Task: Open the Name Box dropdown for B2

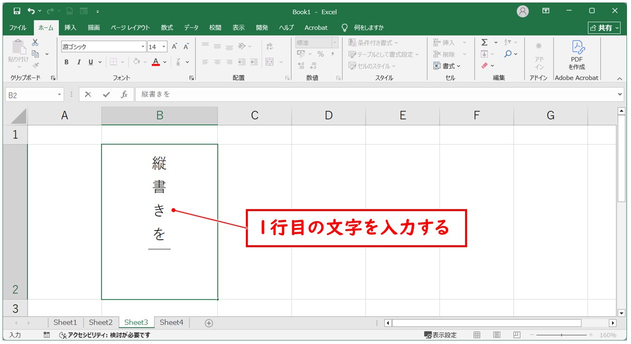Action: coord(59,94)
